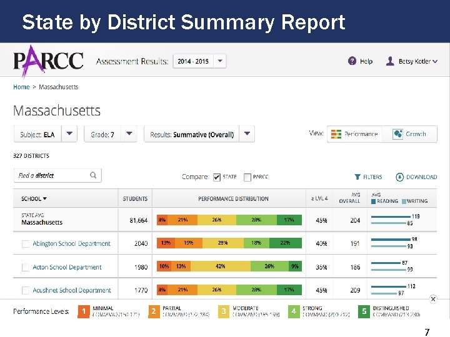This screenshot has height=337, width=450.
Task: Click the ≥ LVL 4 column header
Action: pos(319,198)
